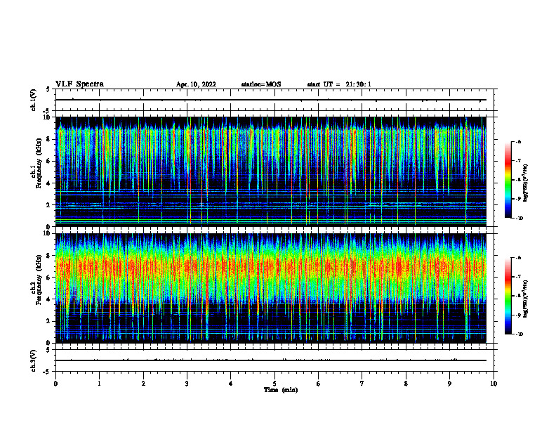
Task: Click the date label "Apr. 10, 2022"
Action: [196, 84]
